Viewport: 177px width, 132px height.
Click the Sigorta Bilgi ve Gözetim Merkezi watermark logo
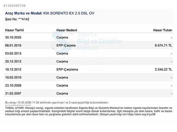point(87,41)
